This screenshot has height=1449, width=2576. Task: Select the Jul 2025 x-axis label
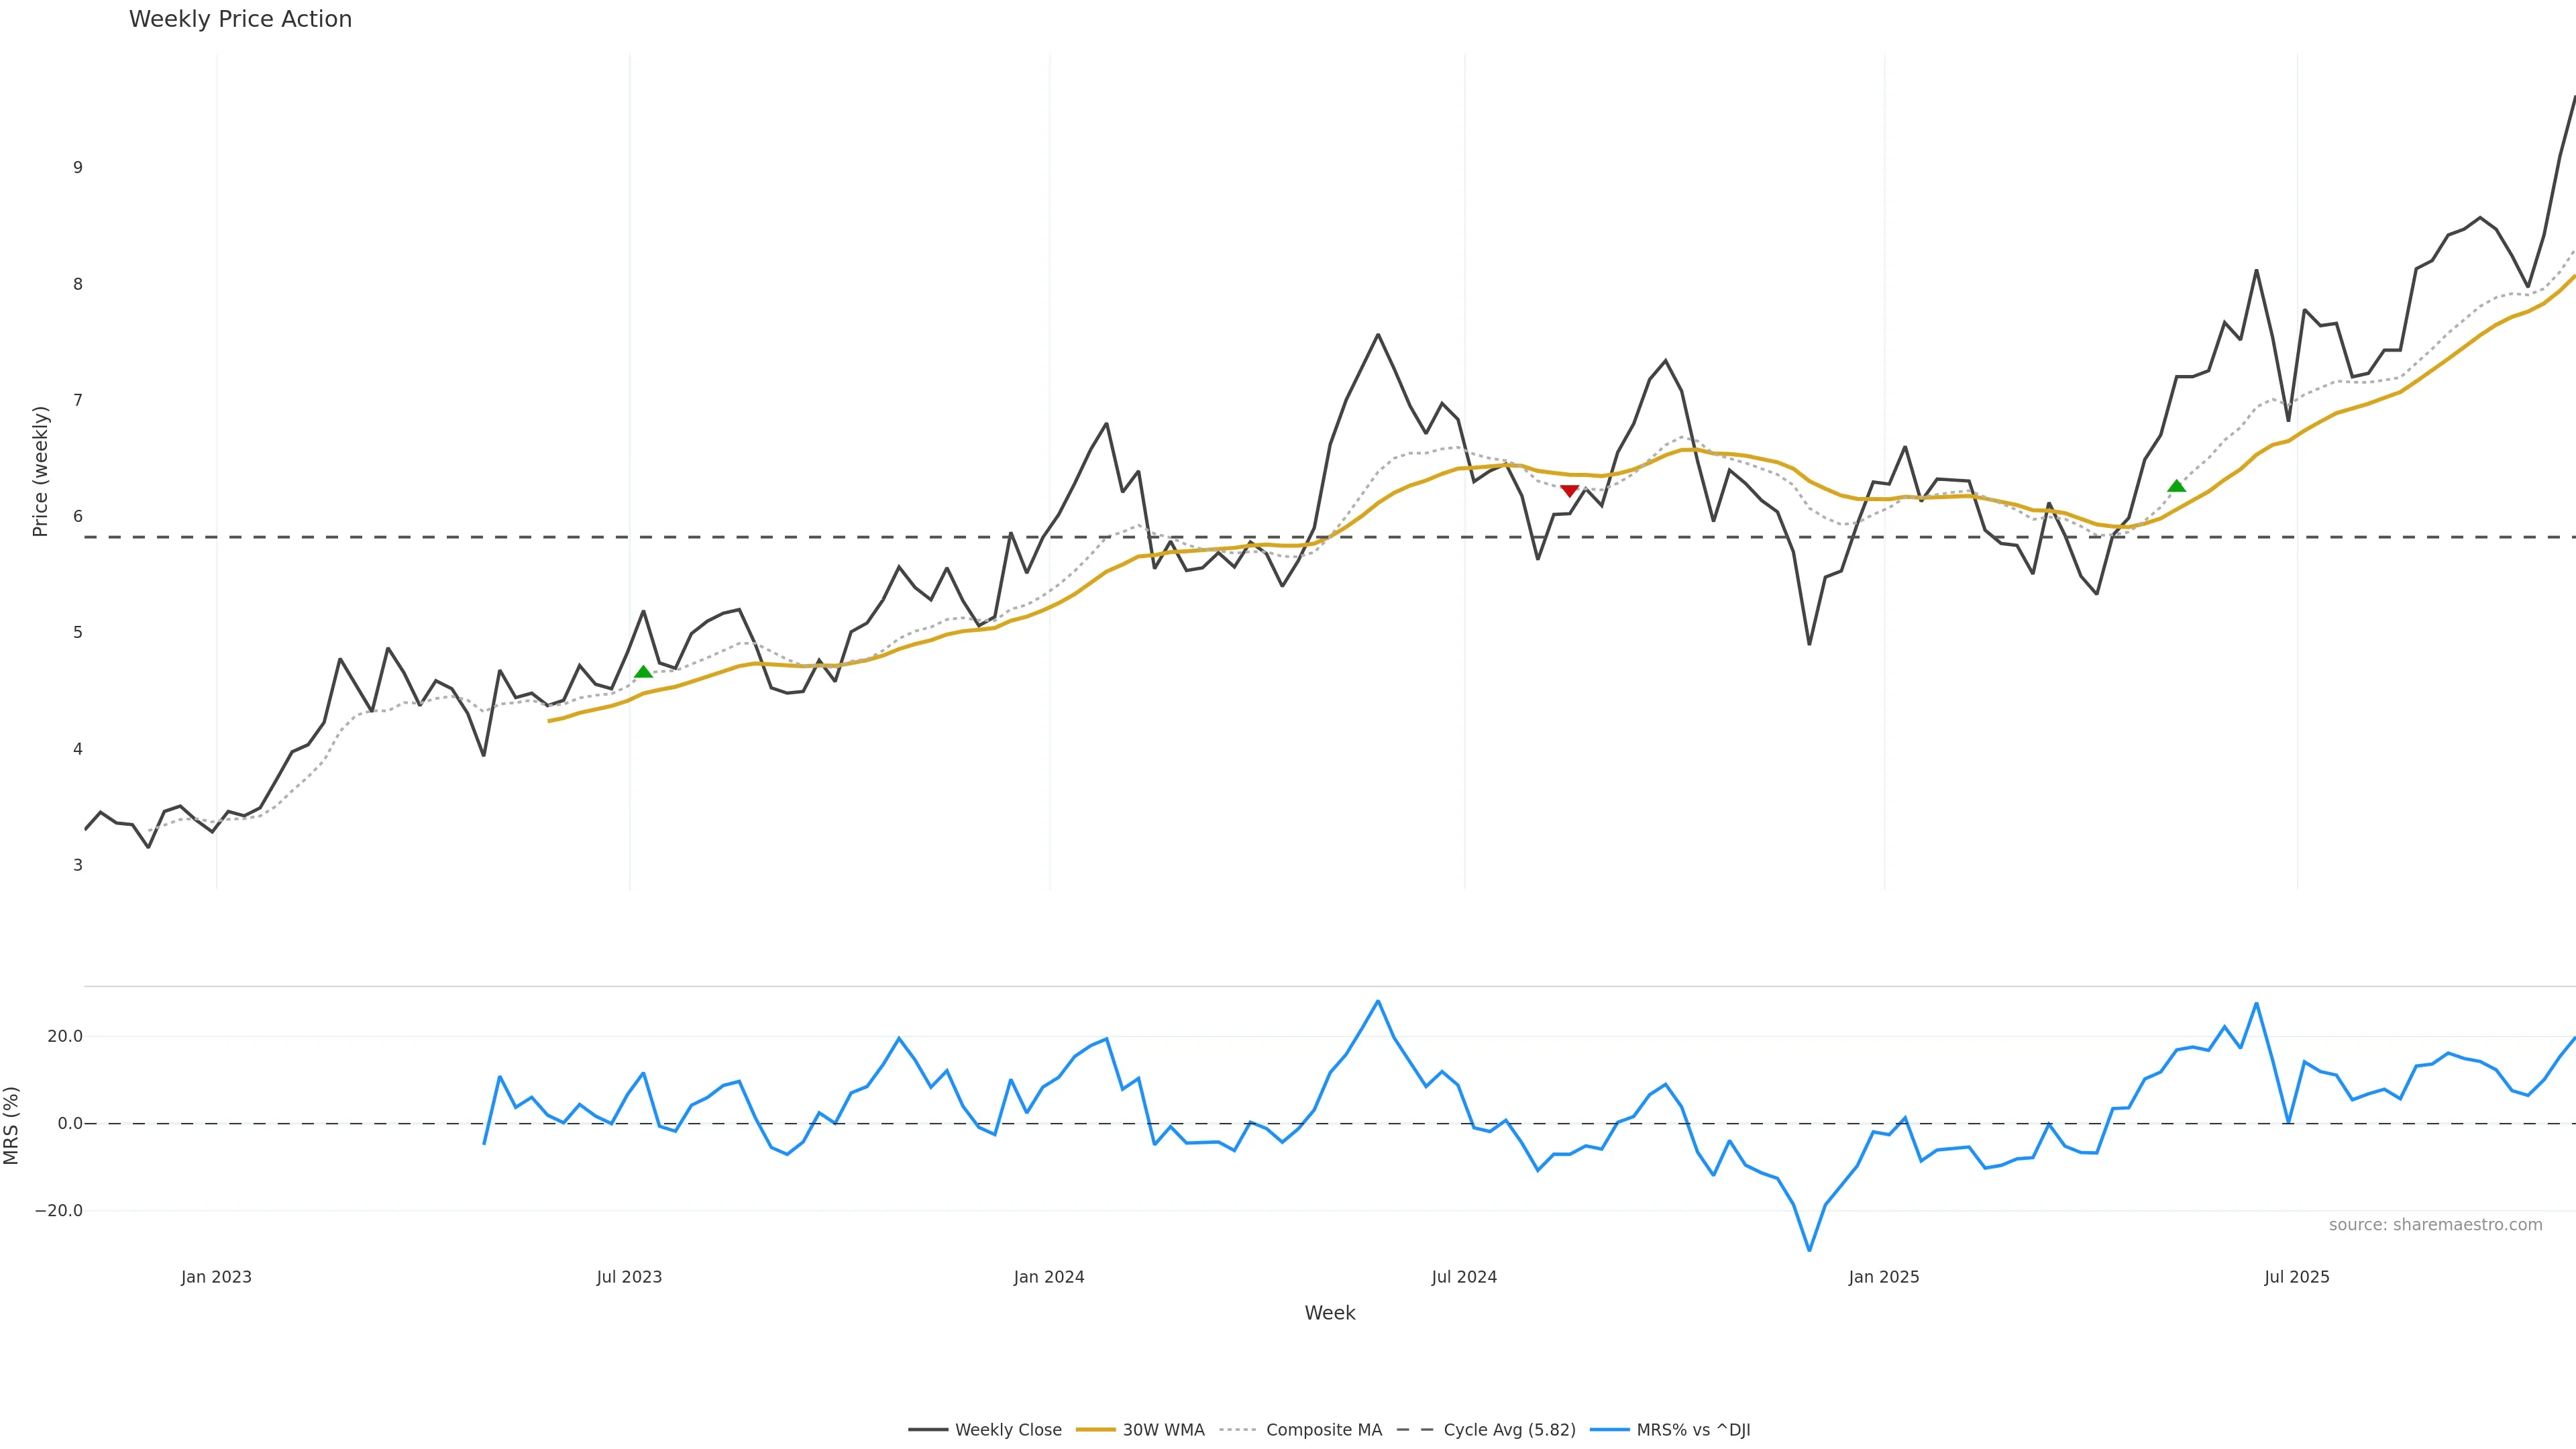coord(2296,1277)
